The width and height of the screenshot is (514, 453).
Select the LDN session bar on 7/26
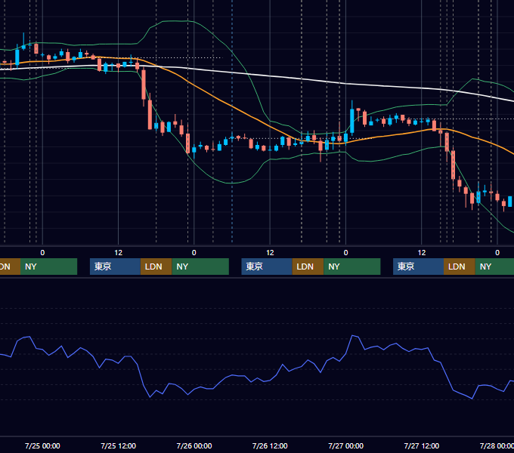tap(308, 267)
